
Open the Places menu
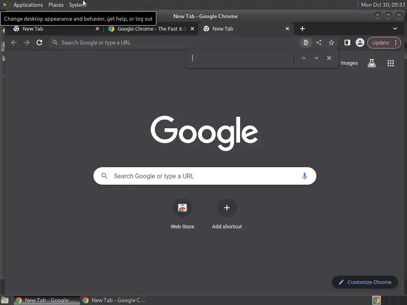click(x=56, y=5)
